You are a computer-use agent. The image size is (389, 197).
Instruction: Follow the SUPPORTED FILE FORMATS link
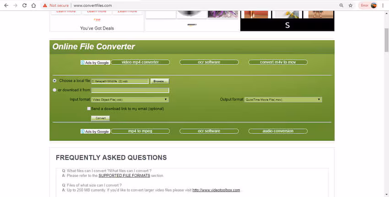point(124,176)
